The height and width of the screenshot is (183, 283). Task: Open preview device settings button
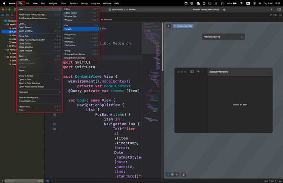(x=183, y=175)
